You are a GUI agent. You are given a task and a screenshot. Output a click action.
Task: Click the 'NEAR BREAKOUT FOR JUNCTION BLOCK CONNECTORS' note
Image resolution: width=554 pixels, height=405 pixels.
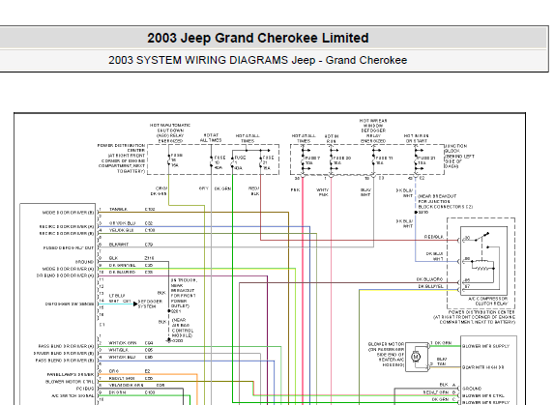coord(445,201)
